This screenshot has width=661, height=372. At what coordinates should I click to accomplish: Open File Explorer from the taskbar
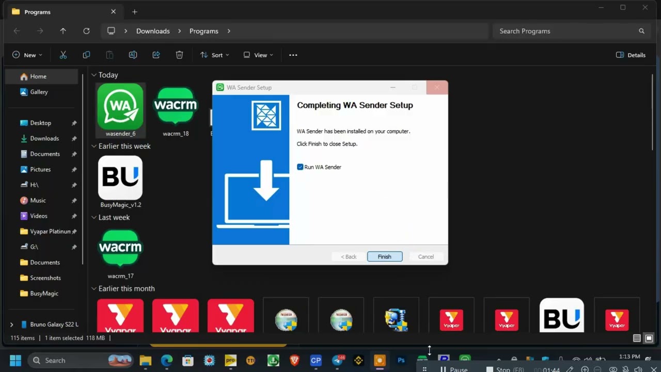coord(145,360)
